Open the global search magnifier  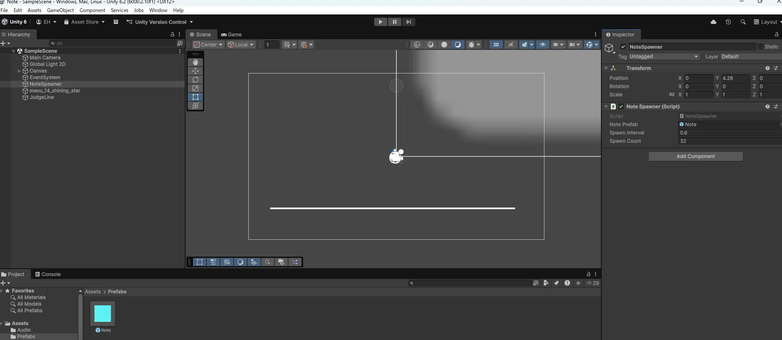click(x=743, y=22)
